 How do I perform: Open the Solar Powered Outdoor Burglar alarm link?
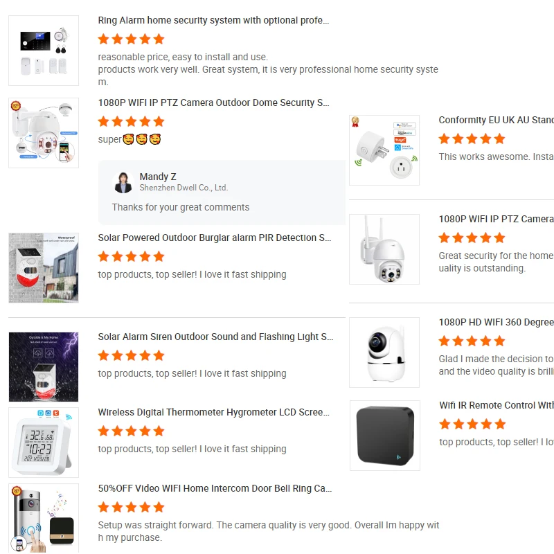coord(215,238)
